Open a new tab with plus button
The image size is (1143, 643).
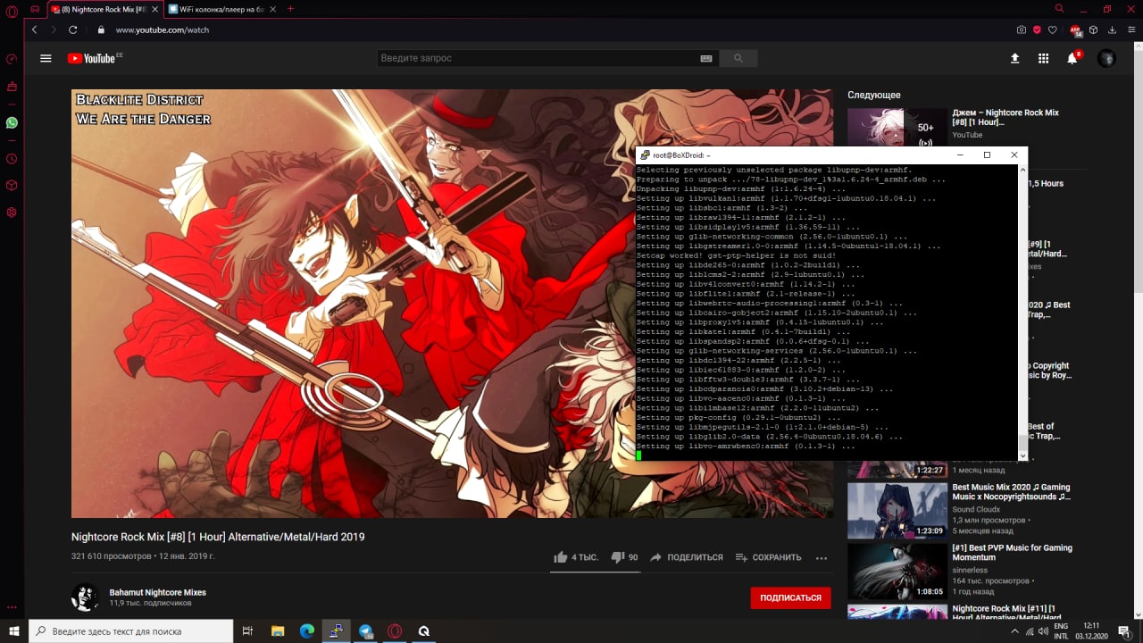click(x=290, y=9)
